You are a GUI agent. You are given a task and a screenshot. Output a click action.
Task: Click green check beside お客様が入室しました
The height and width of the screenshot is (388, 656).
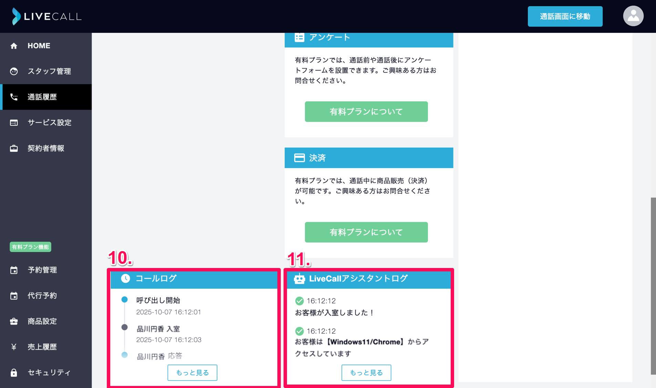pyautogui.click(x=299, y=301)
